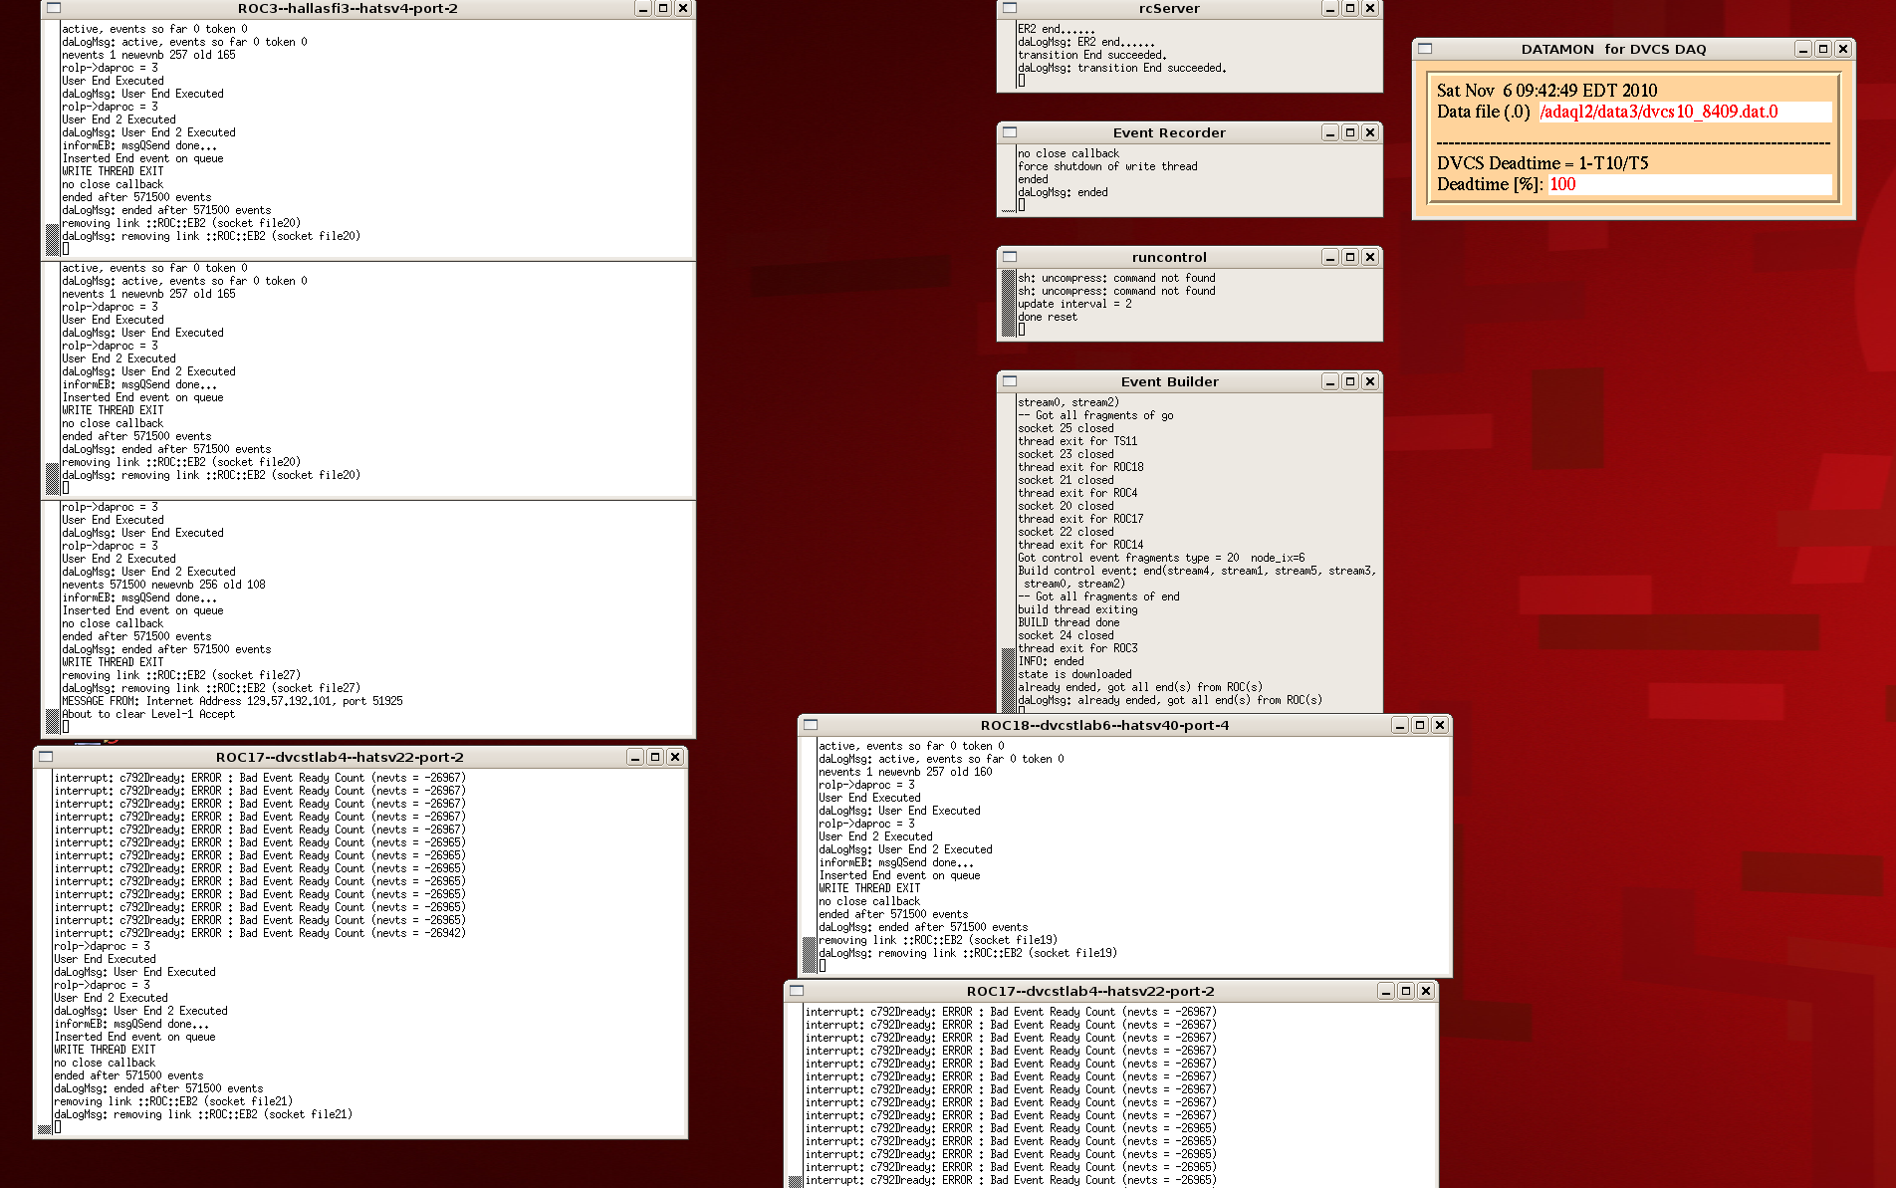Click 'thread exit for ROC18' in Event Builder

1080,467
